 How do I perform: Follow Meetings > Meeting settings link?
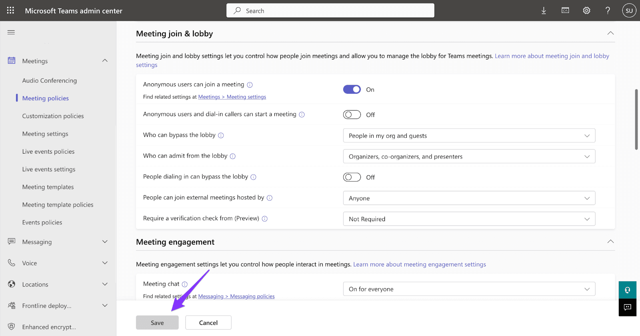pyautogui.click(x=232, y=97)
